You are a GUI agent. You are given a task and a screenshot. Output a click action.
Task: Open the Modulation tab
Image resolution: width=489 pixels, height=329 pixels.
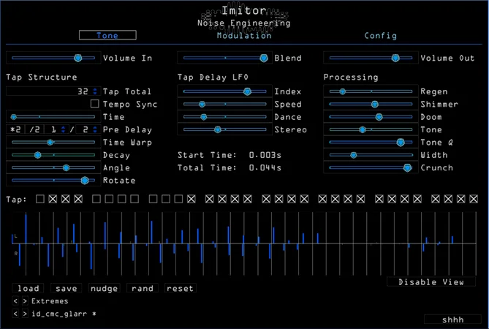(x=244, y=36)
